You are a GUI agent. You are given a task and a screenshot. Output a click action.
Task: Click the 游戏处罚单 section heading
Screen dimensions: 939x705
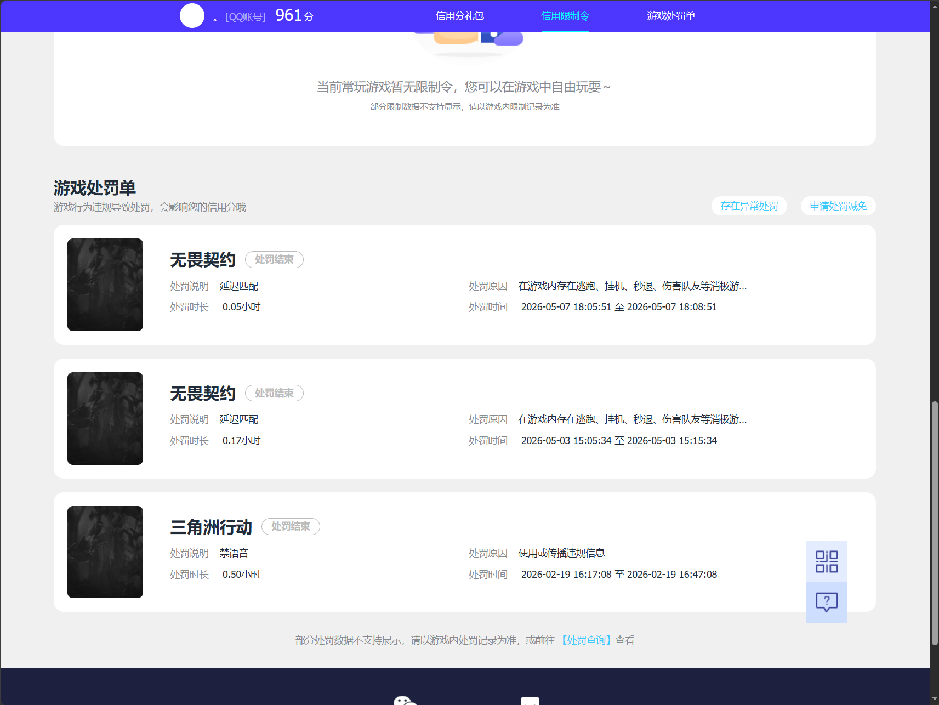click(95, 188)
